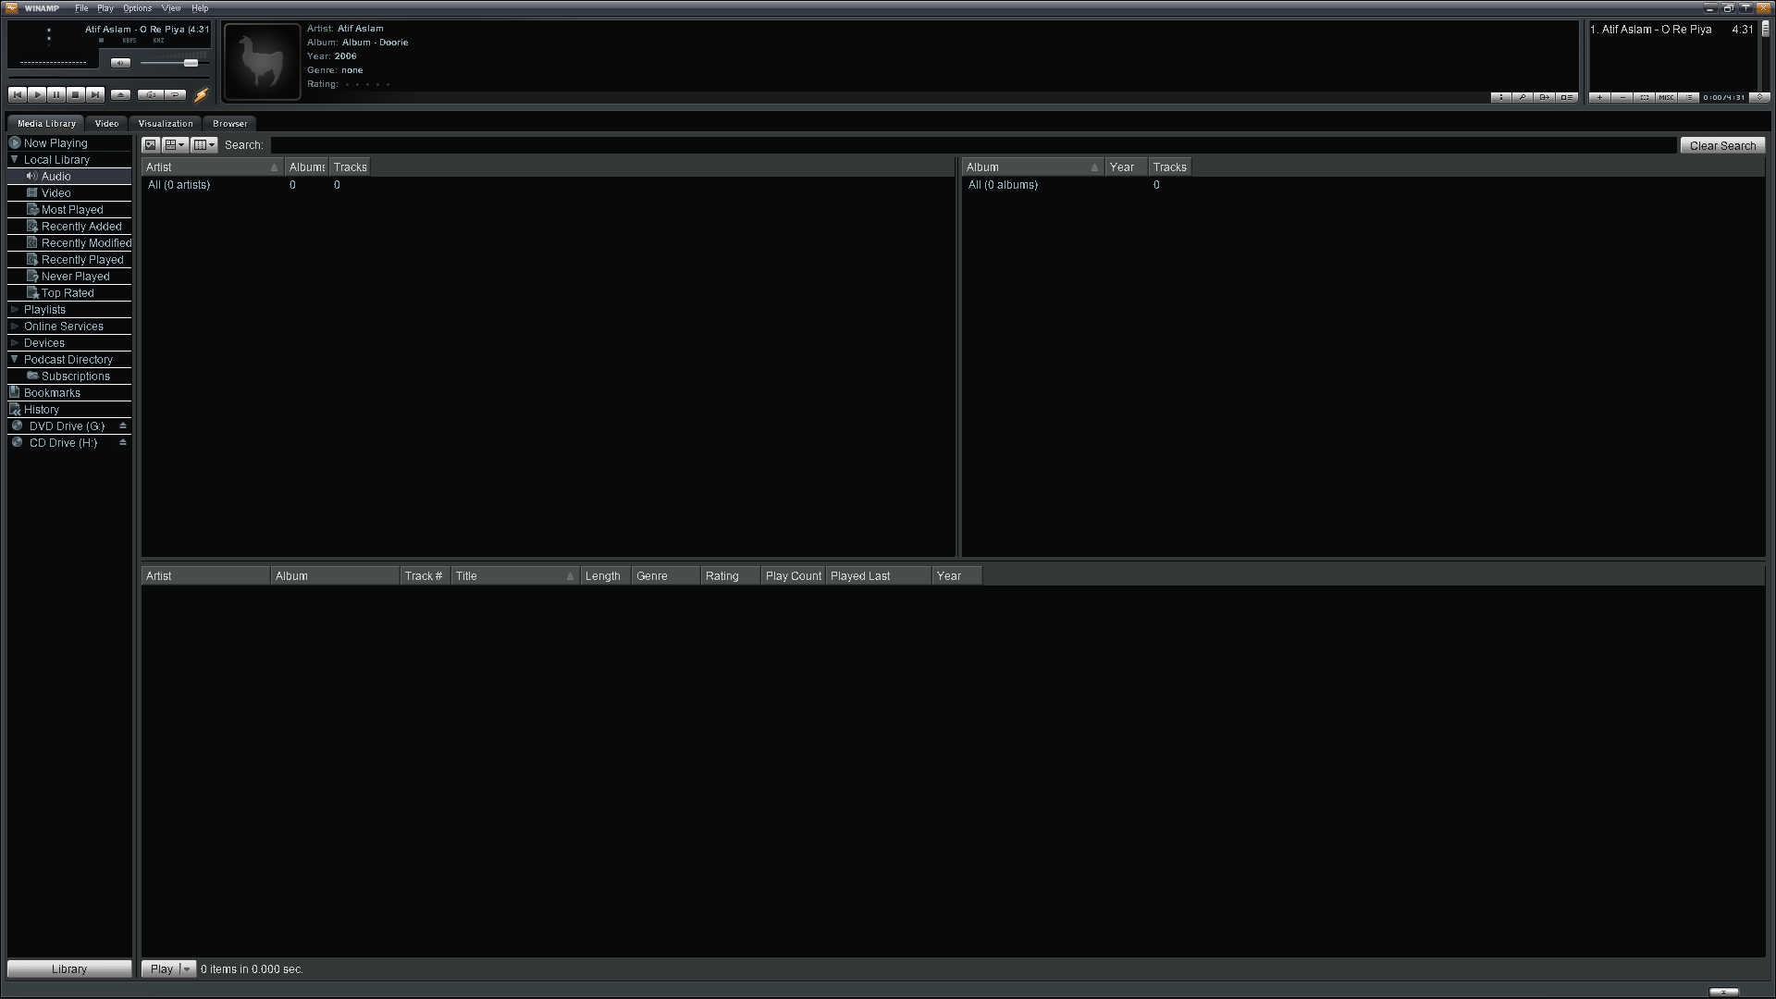Viewport: 1776px width, 999px height.
Task: Open the Play button dropdown arrow
Action: [x=187, y=968]
